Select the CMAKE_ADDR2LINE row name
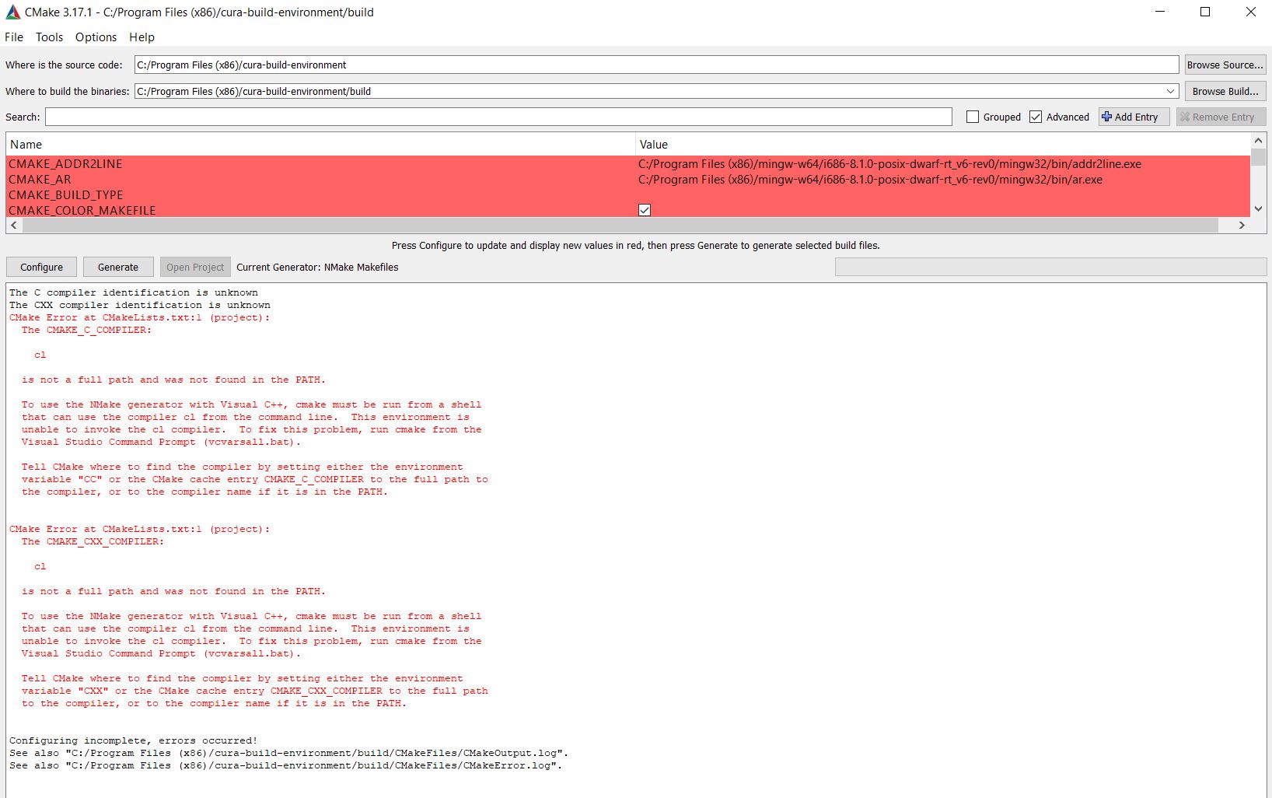 pos(65,163)
